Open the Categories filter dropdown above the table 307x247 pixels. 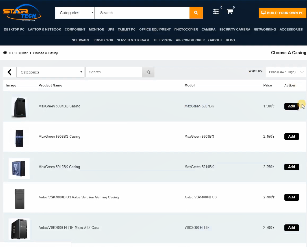point(50,72)
